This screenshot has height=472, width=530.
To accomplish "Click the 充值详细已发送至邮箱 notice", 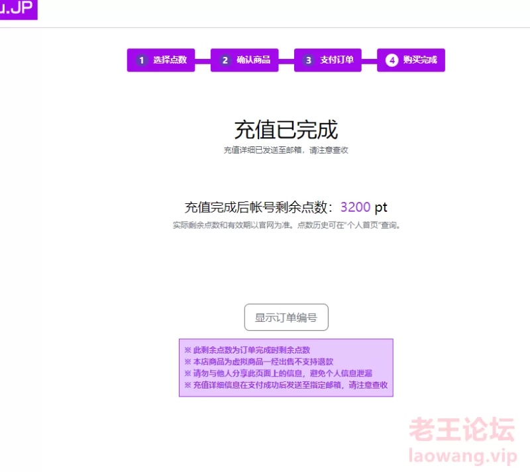I will coord(286,150).
